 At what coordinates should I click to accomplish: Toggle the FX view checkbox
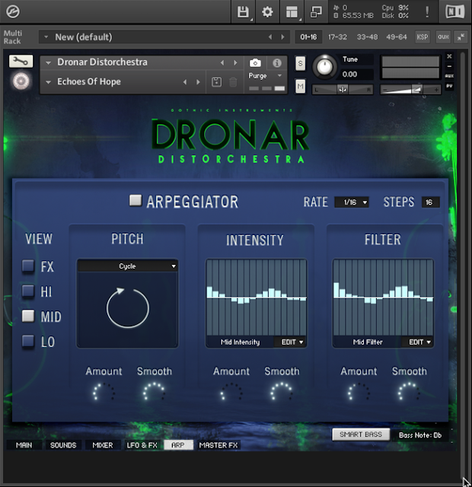(28, 266)
